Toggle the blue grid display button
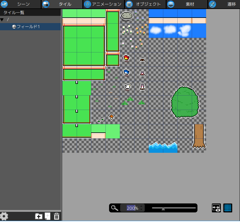 coord(228,208)
